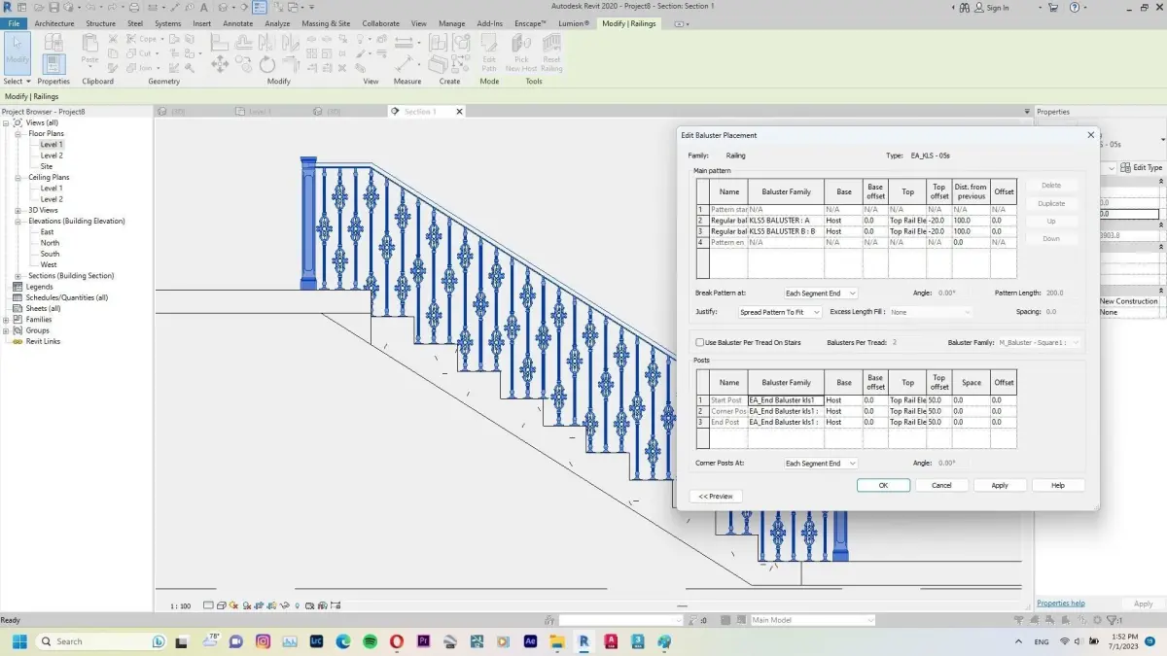Select the Level 2 floor plan item
This screenshot has height=656, width=1167.
[52, 155]
